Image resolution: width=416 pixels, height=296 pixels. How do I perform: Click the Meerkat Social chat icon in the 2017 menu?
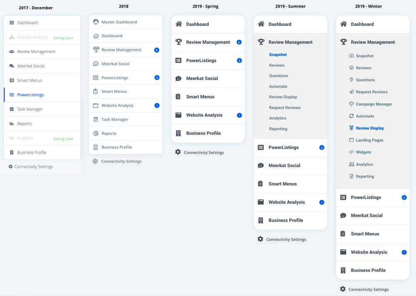(x=12, y=66)
